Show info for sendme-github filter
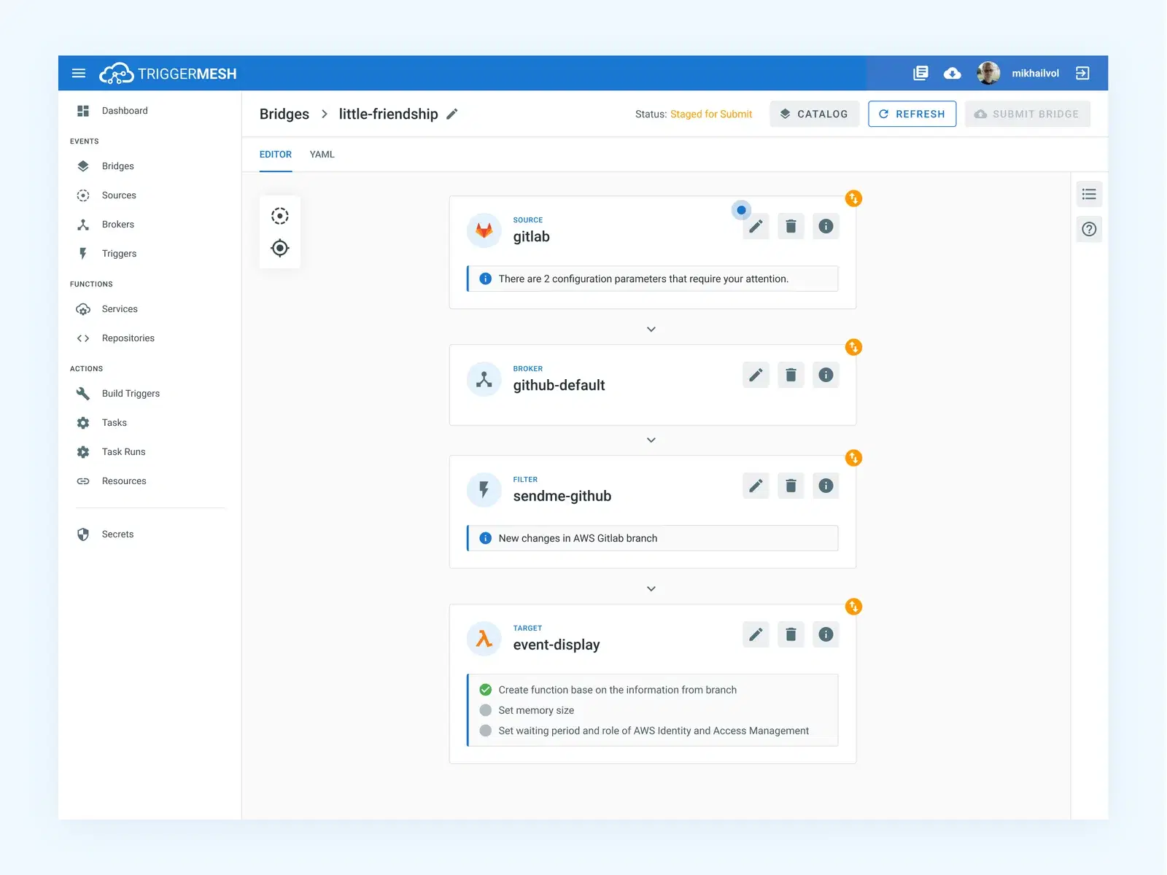Viewport: 1167px width, 875px height. [826, 486]
